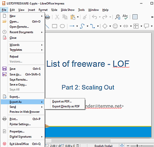Select the Flowchart shapes tool
Image resolution: width=154 pixels, height=147 pixels.
[136, 26]
